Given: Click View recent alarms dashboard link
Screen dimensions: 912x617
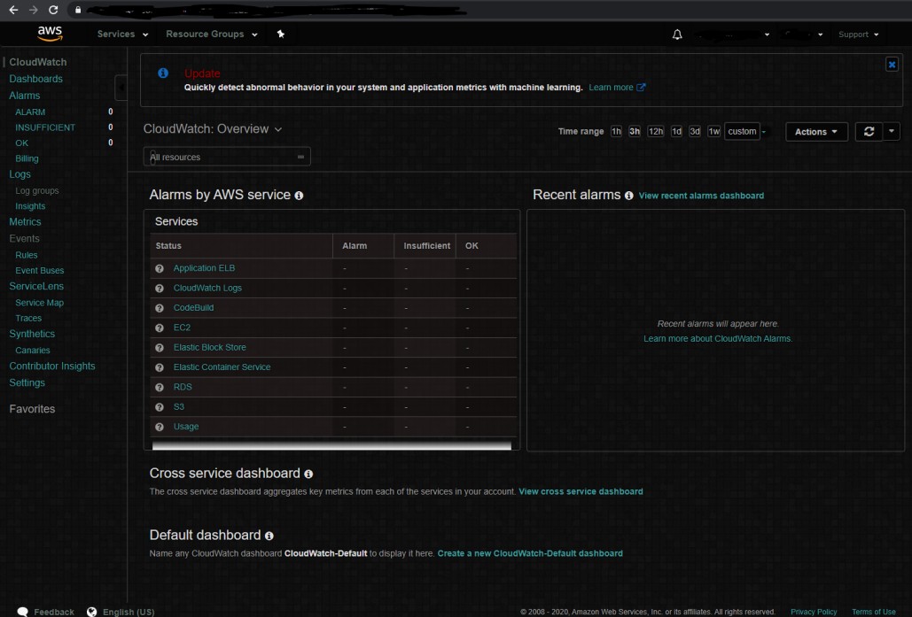Looking at the screenshot, I should pos(701,196).
